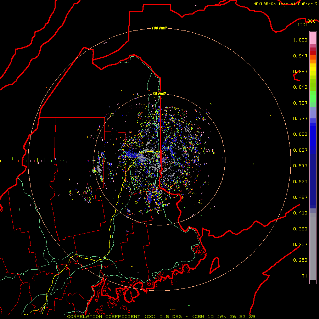Click the 0.947 legend value
Screen dimensions: 319x319
pos(300,56)
